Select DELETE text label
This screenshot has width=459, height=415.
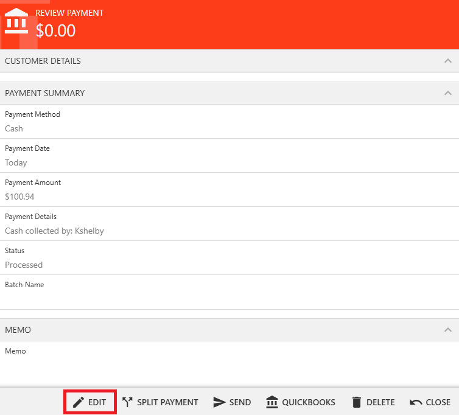pos(380,402)
